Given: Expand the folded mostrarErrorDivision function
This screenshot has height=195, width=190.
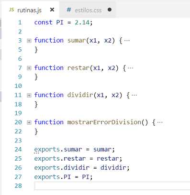Looking at the screenshot, I should (x=29, y=122).
